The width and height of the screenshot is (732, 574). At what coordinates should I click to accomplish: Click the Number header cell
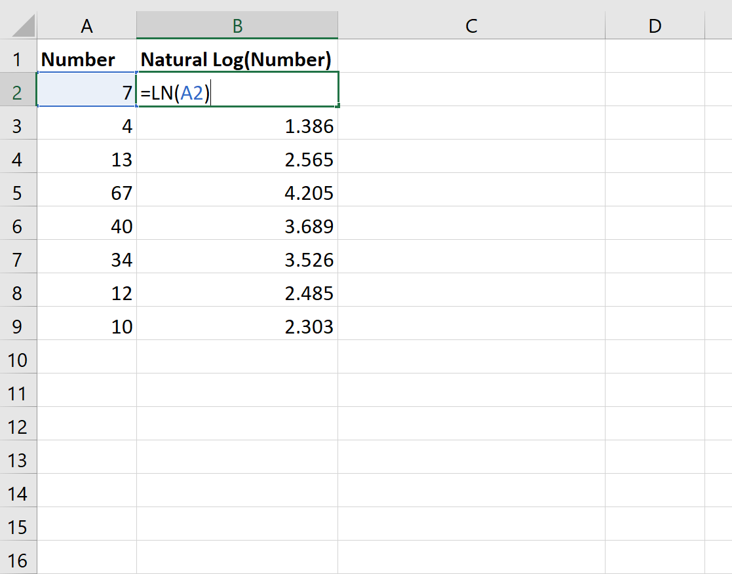[x=87, y=59]
